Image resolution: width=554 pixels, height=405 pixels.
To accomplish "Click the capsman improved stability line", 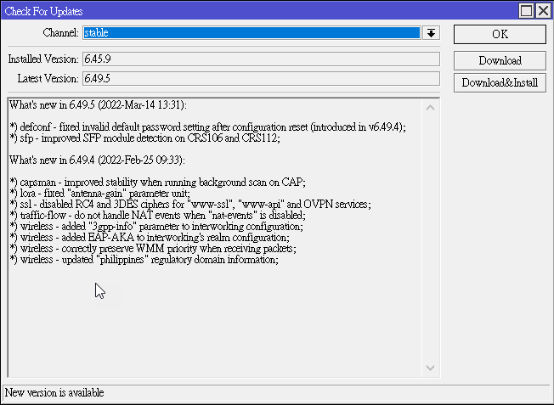I will (x=157, y=183).
